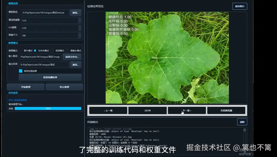This screenshot has height=157, width=277.
Task: Select the 图片模式 radio button
Action: (21, 51)
